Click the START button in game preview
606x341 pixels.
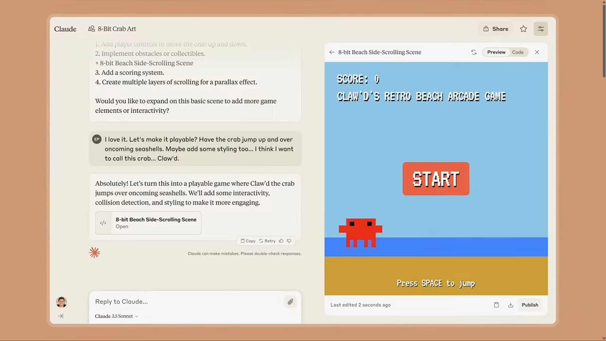[x=436, y=179]
